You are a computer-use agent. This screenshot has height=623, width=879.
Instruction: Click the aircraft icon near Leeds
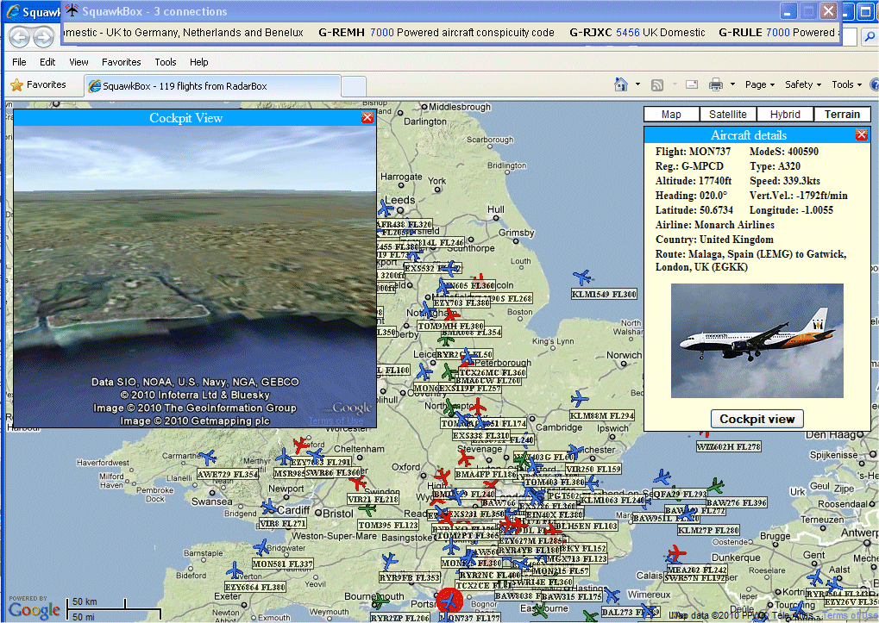tap(385, 208)
